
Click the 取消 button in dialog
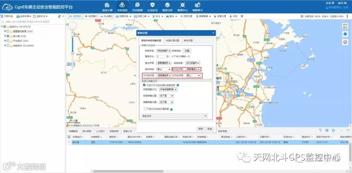pos(210,129)
